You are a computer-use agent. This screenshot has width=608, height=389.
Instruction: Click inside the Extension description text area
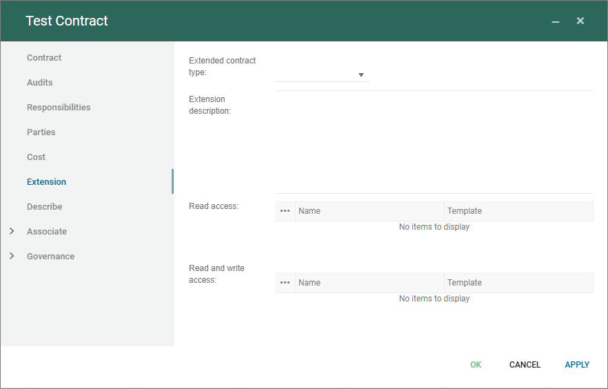click(x=434, y=142)
